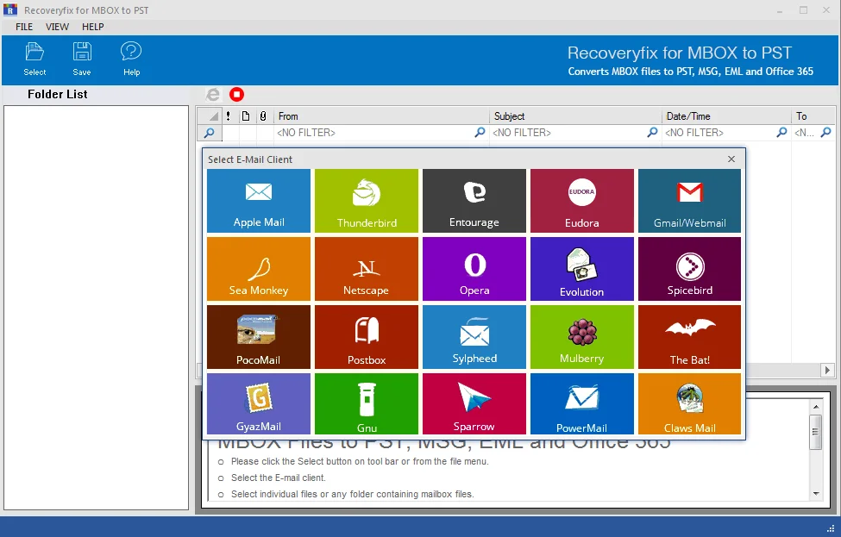The image size is (841, 537).
Task: Choose the Gnu mail client tile
Action: (367, 404)
